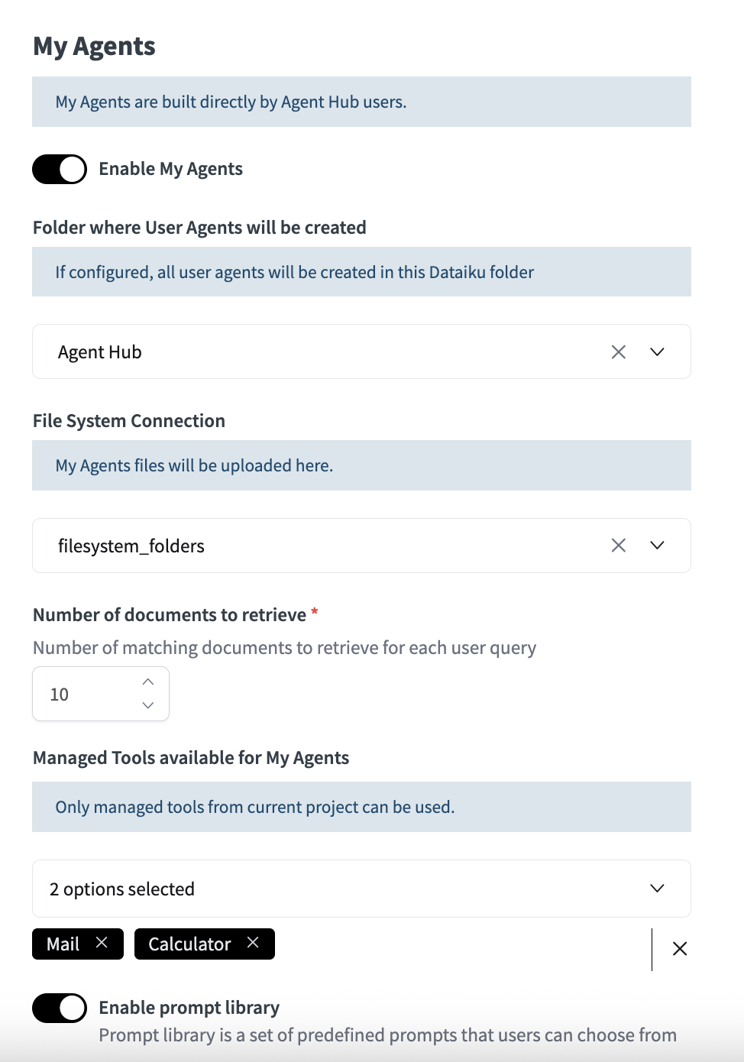The height and width of the screenshot is (1062, 744).
Task: Clear the filesystem_folders connection selection
Action: pyautogui.click(x=619, y=545)
